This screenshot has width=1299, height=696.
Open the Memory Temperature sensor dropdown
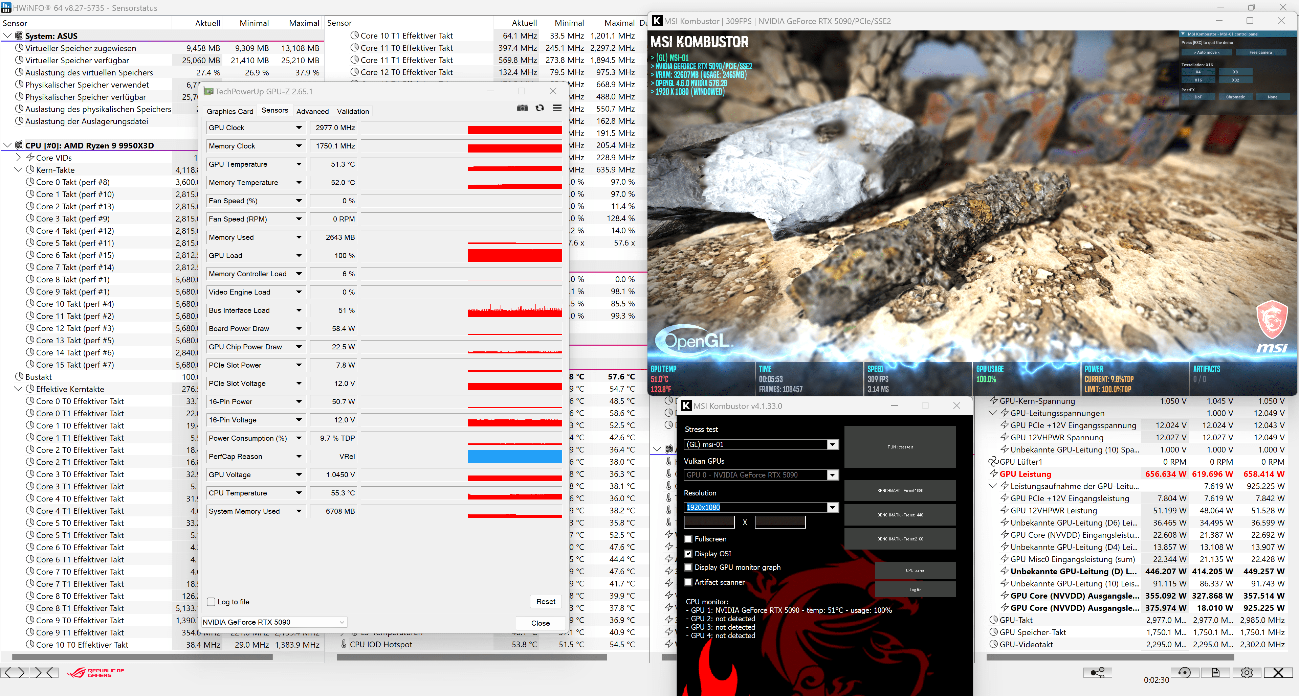click(x=299, y=182)
